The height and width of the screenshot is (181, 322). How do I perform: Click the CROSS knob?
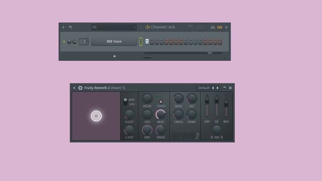tap(178, 115)
